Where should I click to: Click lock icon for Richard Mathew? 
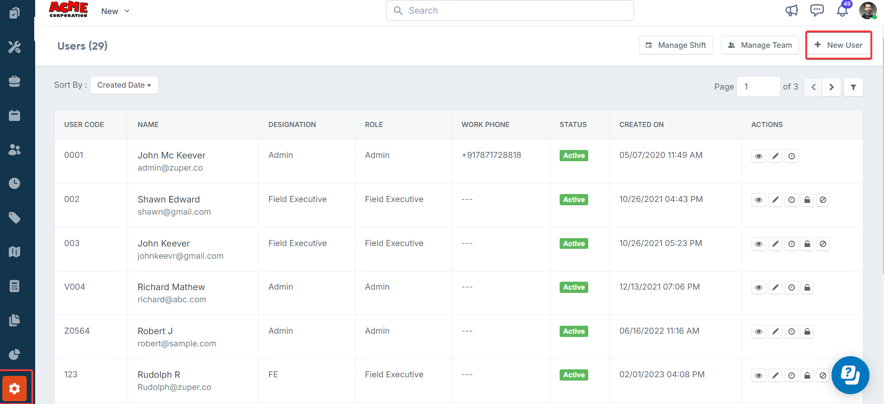807,288
